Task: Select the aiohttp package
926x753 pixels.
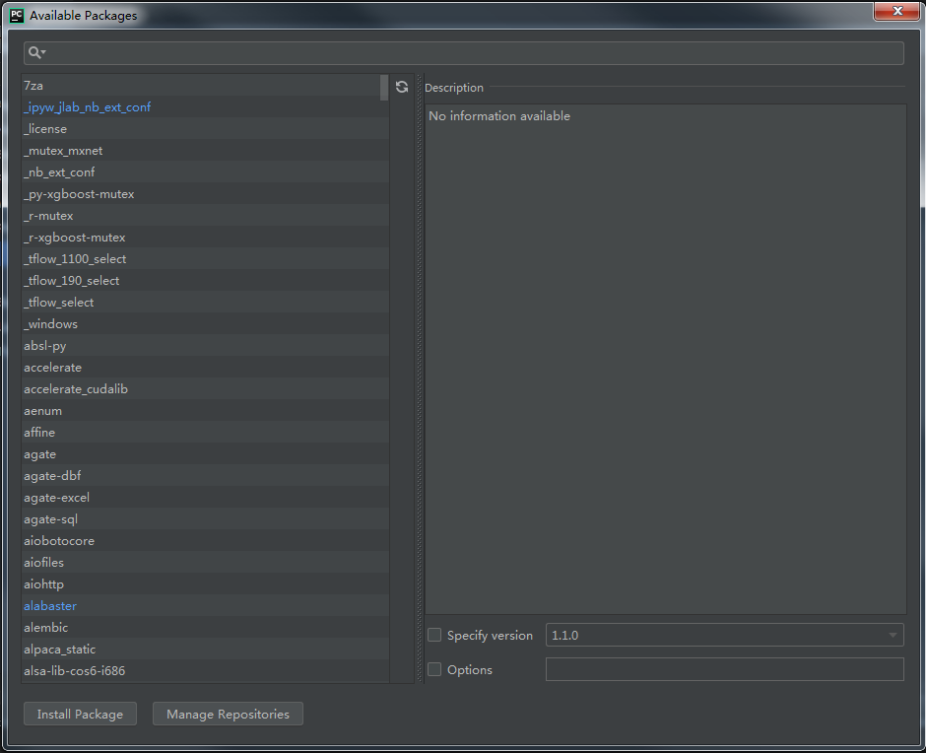Action: pyautogui.click(x=205, y=583)
